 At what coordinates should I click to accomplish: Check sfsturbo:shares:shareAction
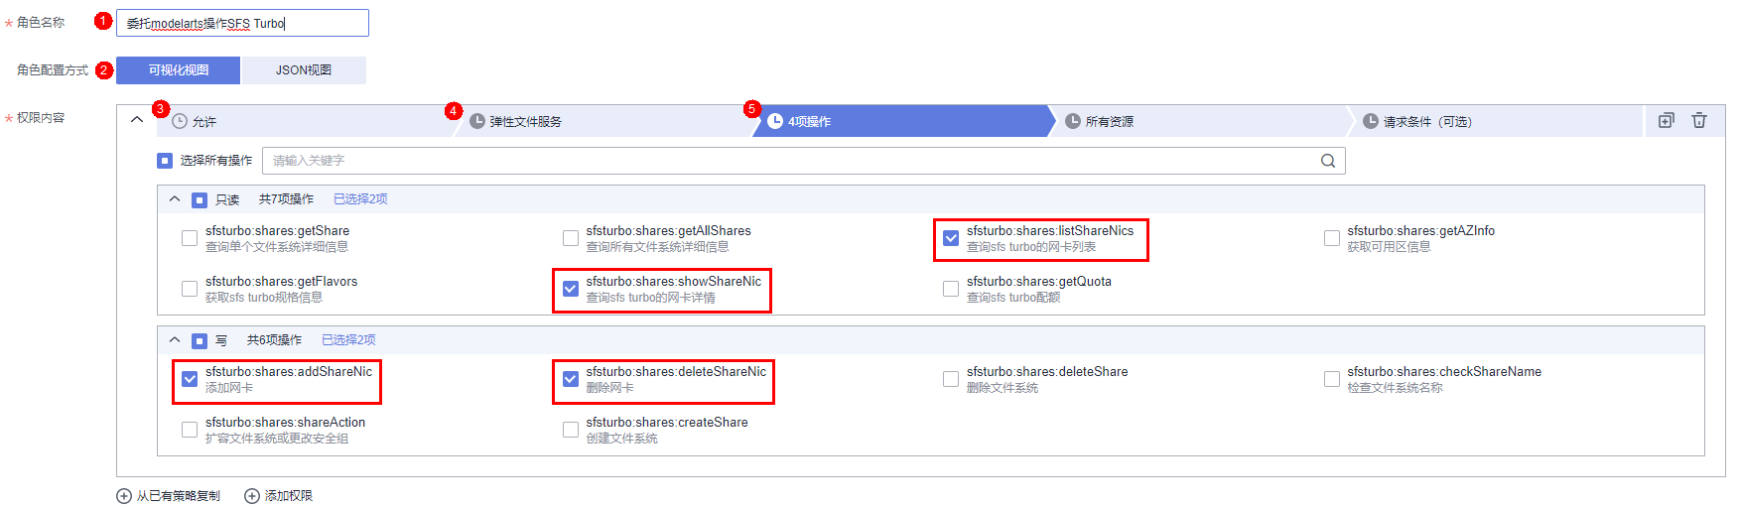190,430
